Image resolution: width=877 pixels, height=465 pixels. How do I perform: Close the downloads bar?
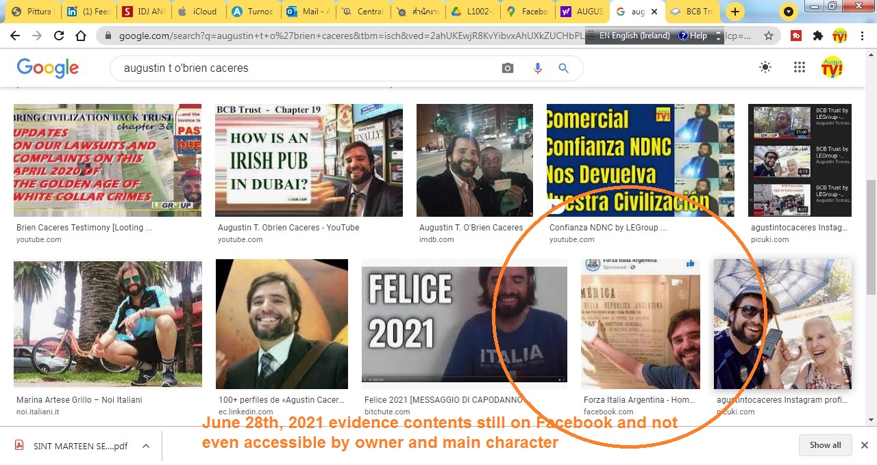pos(865,445)
